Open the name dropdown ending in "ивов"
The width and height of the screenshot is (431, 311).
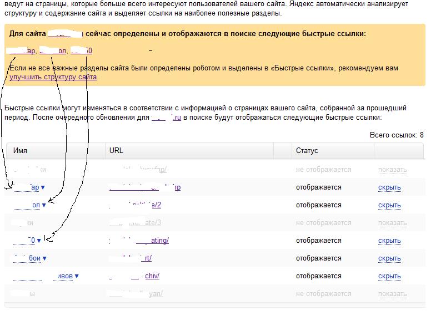[77, 276]
